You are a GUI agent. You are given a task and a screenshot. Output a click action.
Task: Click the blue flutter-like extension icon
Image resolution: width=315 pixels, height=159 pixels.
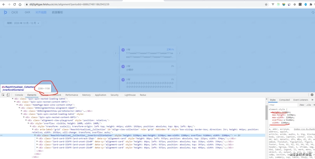point(306,4)
